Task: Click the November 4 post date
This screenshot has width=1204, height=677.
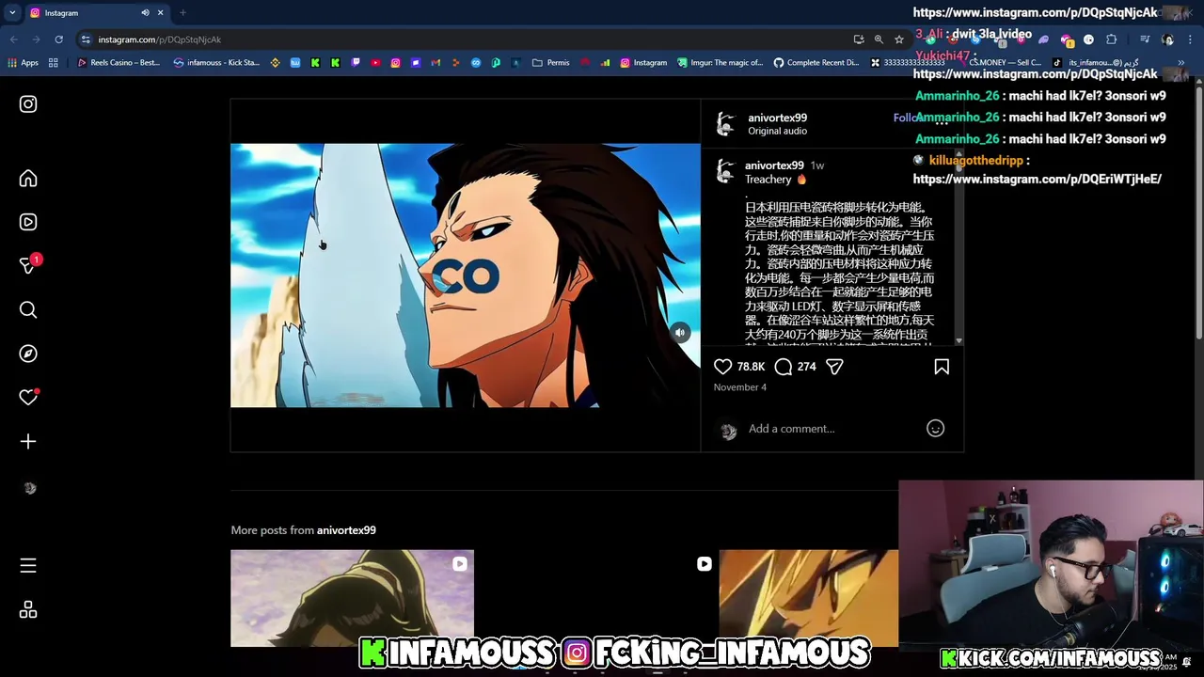Action: tap(740, 387)
